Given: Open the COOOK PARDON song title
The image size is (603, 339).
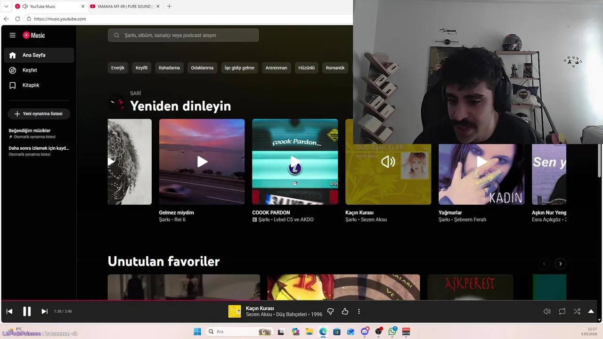Looking at the screenshot, I should coord(271,213).
